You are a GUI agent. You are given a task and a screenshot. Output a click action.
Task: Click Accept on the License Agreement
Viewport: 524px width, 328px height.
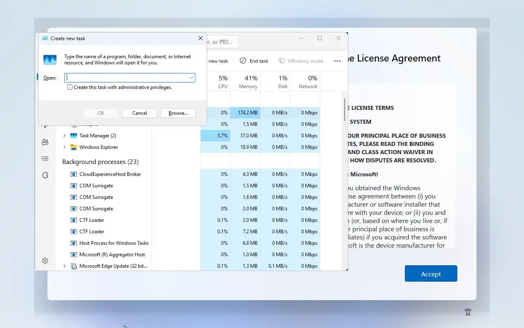(431, 274)
